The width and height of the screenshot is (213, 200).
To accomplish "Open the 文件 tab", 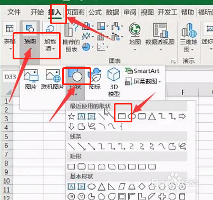I will tap(14, 12).
